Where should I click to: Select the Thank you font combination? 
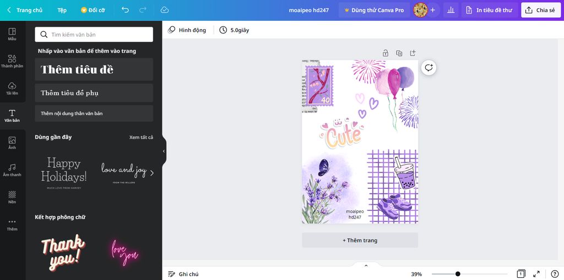click(x=63, y=253)
